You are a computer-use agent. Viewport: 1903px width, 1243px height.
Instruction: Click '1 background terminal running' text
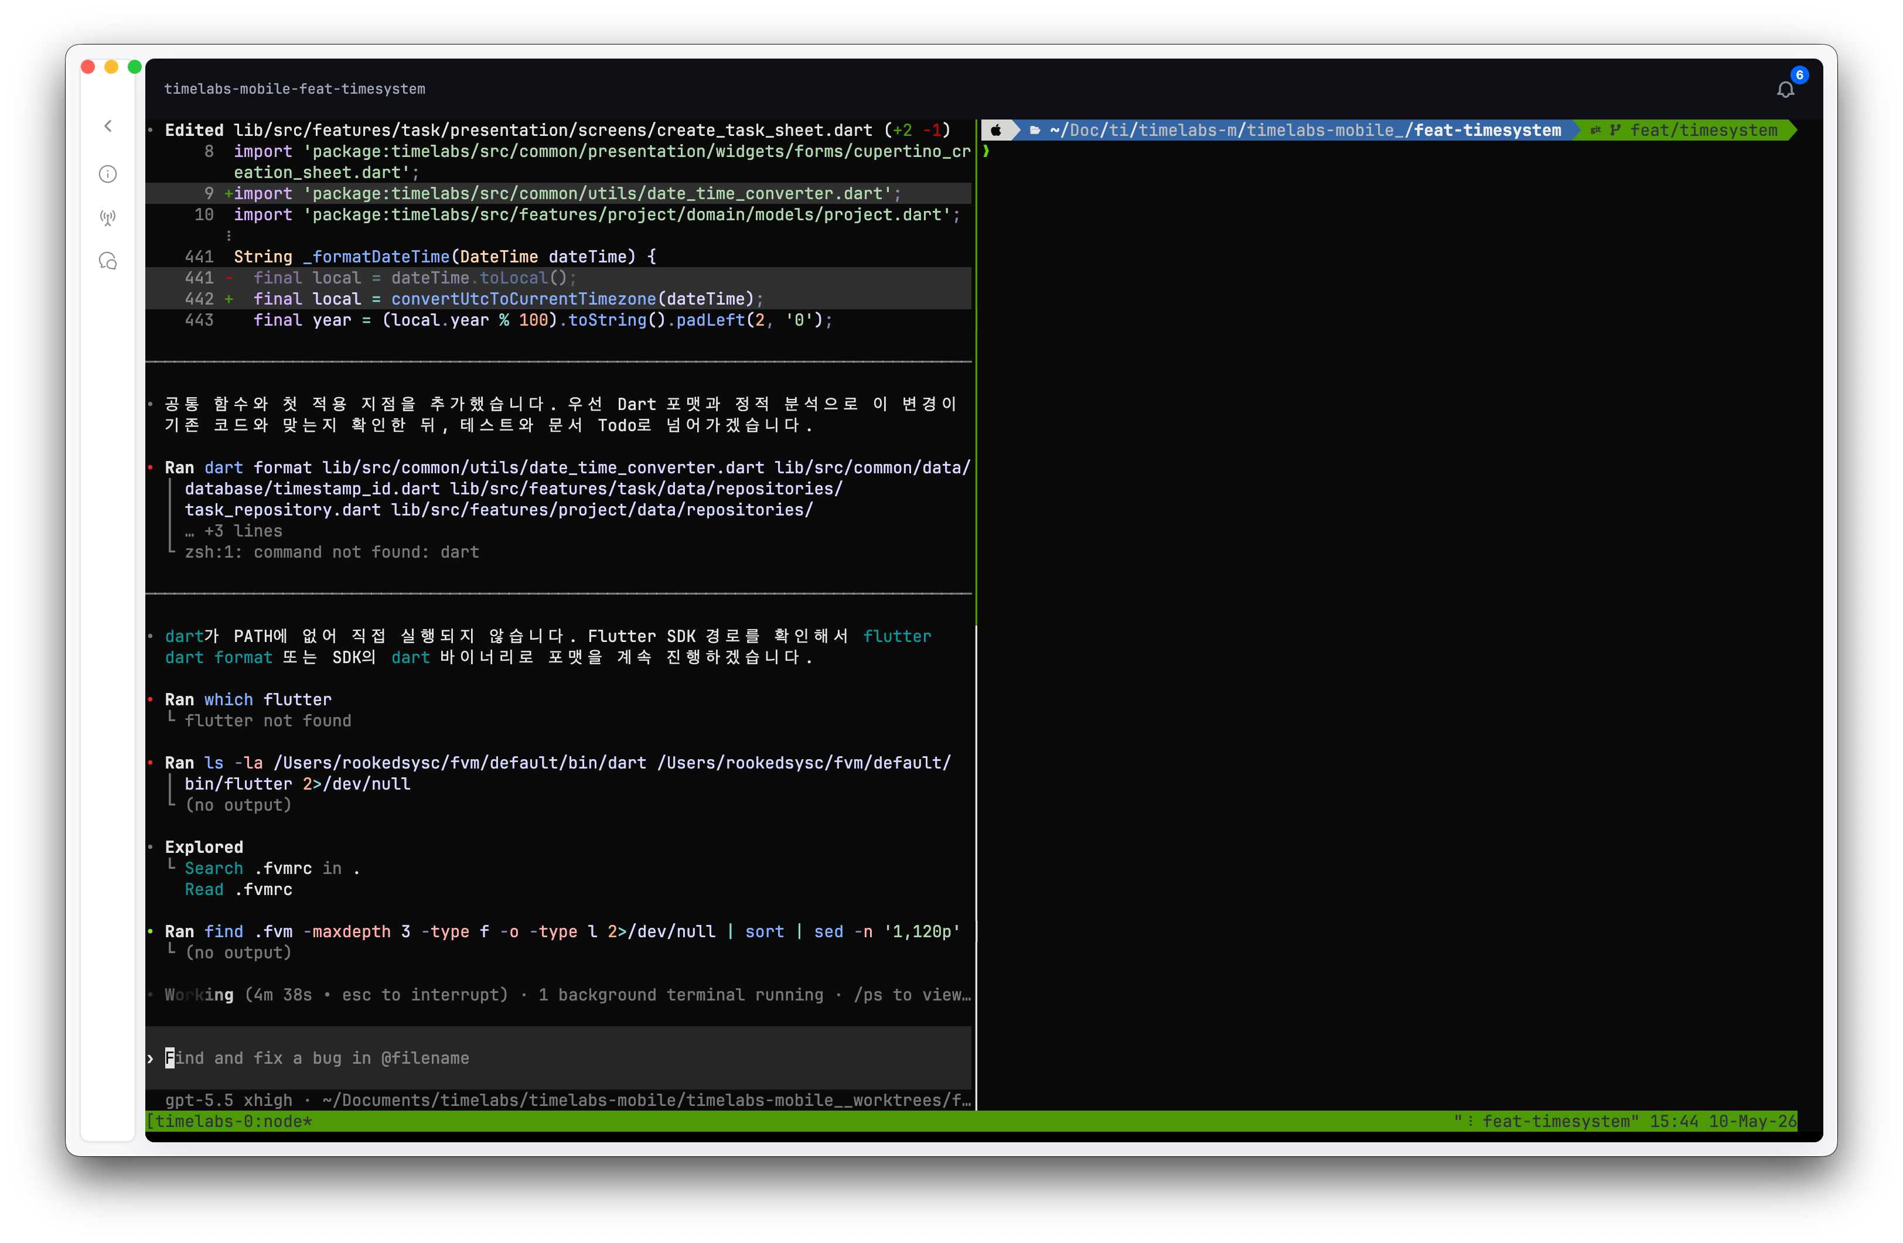tap(680, 995)
